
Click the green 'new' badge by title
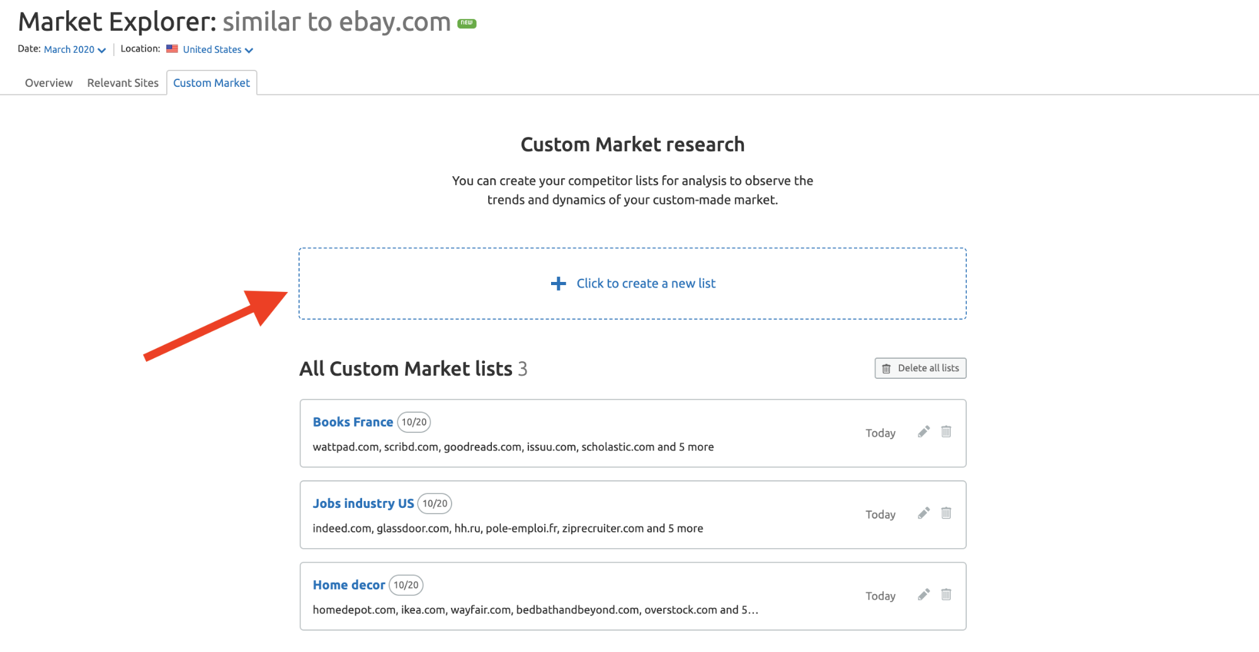coord(467,23)
